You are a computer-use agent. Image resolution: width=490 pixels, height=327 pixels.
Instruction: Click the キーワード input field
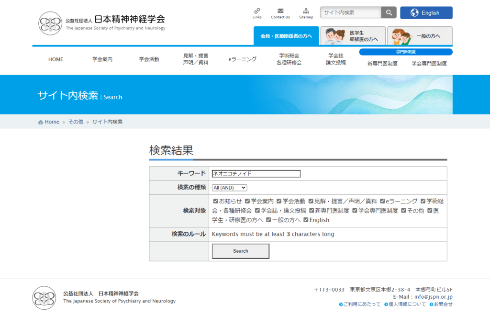256,174
